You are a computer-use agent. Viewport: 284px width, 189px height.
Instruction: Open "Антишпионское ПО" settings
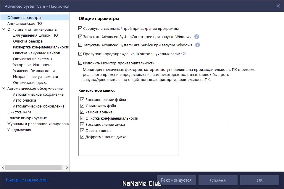[x=25, y=24]
